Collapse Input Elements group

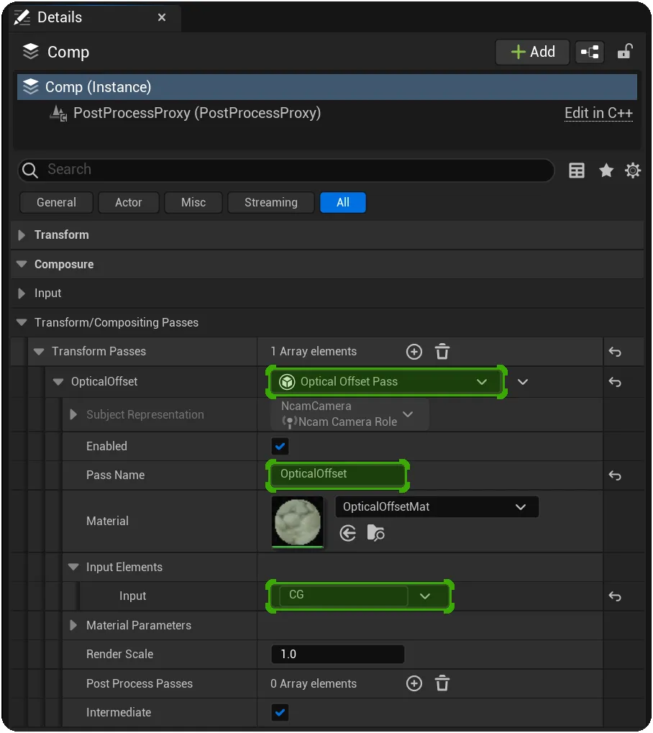[x=73, y=567]
